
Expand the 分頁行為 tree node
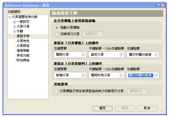[x=14, y=27]
